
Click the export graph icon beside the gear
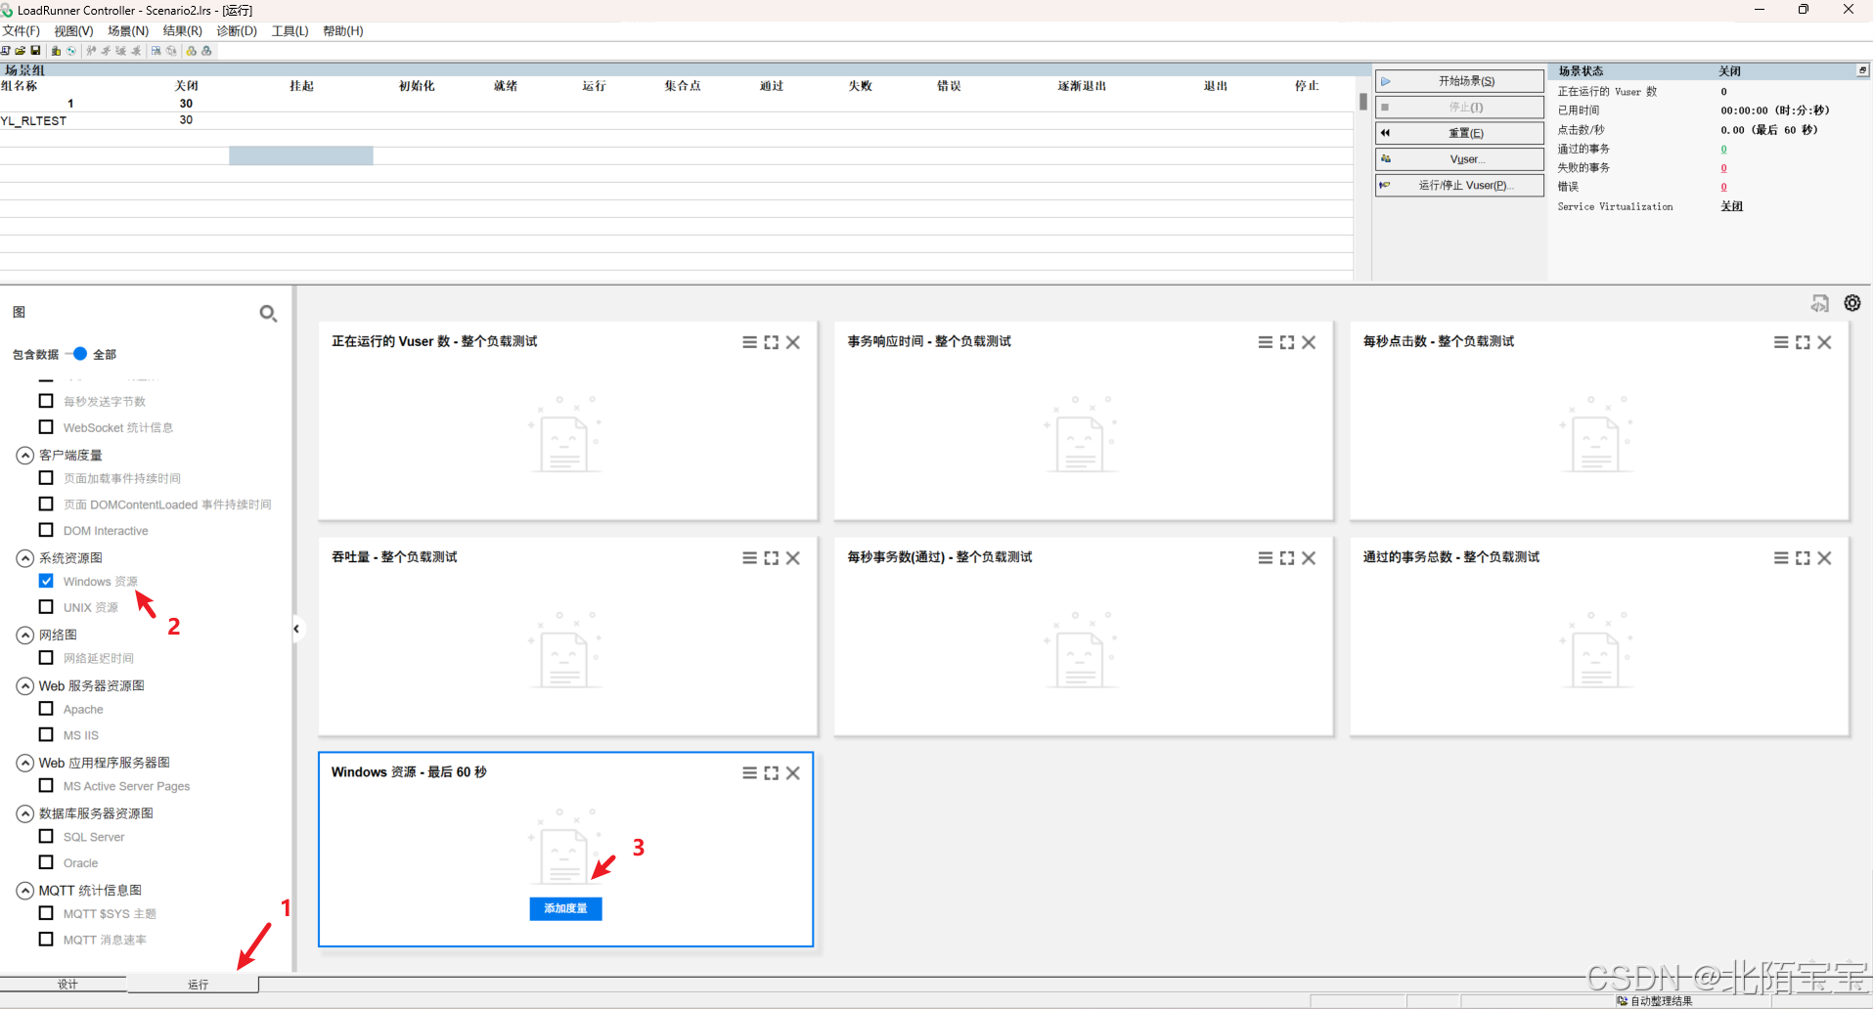click(x=1821, y=303)
